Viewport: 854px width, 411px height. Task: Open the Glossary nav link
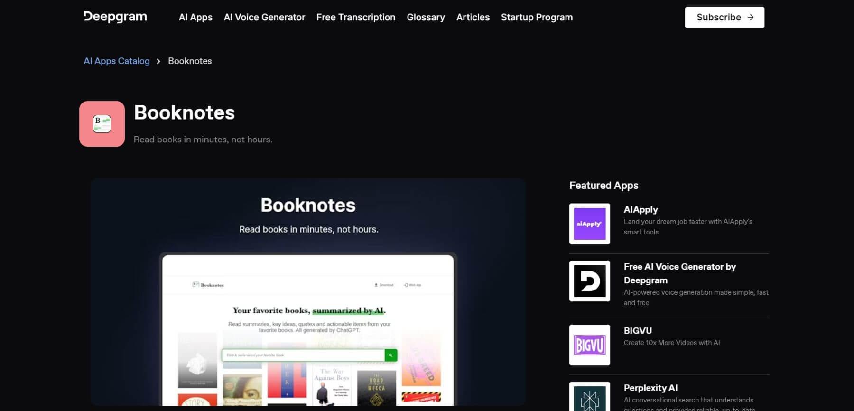(x=426, y=17)
